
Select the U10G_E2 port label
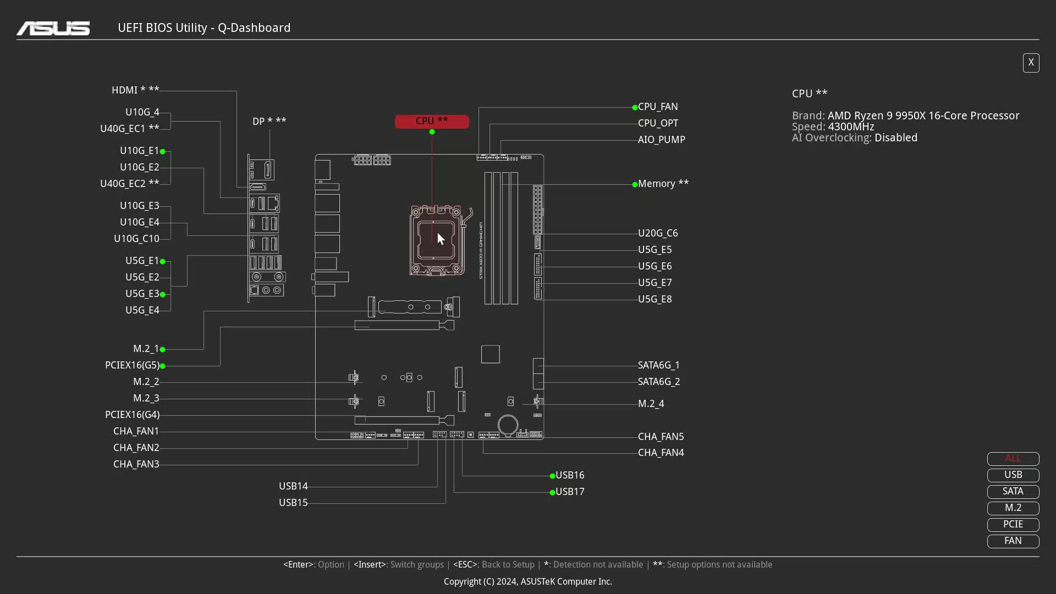click(x=140, y=167)
